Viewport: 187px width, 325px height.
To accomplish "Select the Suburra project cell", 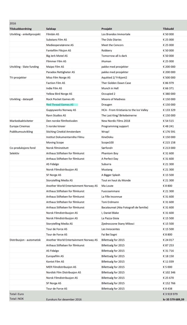I will pos(106,164).
